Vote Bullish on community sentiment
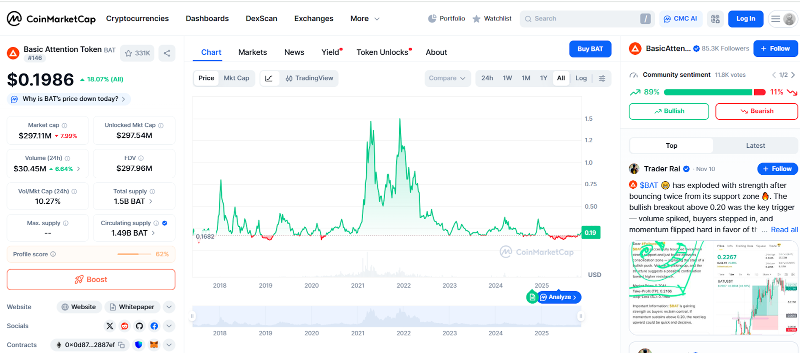This screenshot has height=353, width=800. [x=668, y=111]
